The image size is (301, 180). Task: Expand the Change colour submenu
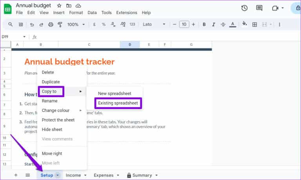62,110
